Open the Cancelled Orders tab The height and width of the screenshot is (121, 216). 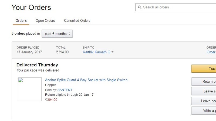[77, 21]
